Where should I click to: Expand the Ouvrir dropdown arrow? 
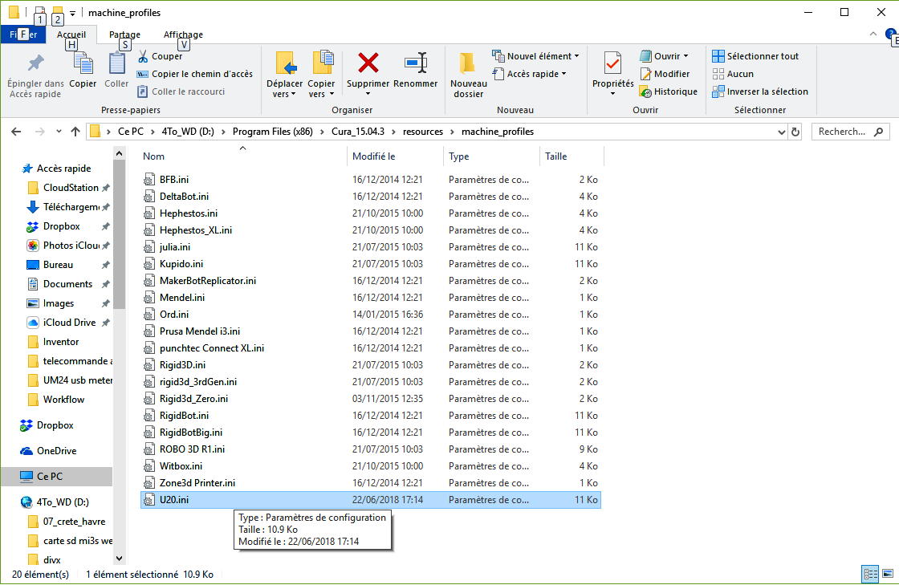685,56
